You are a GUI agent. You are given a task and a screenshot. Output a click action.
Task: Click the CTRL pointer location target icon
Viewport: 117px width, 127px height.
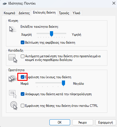click(14, 105)
